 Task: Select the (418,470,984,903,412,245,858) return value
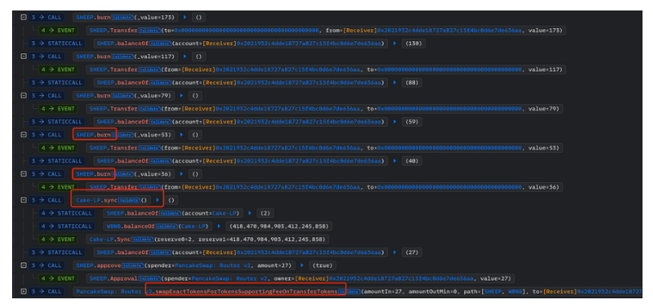coord(278,226)
